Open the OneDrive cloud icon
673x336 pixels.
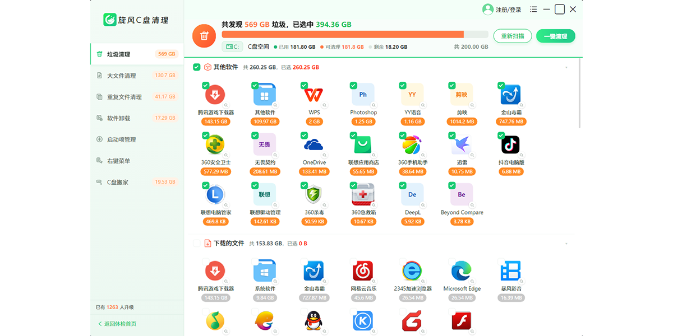pos(314,144)
